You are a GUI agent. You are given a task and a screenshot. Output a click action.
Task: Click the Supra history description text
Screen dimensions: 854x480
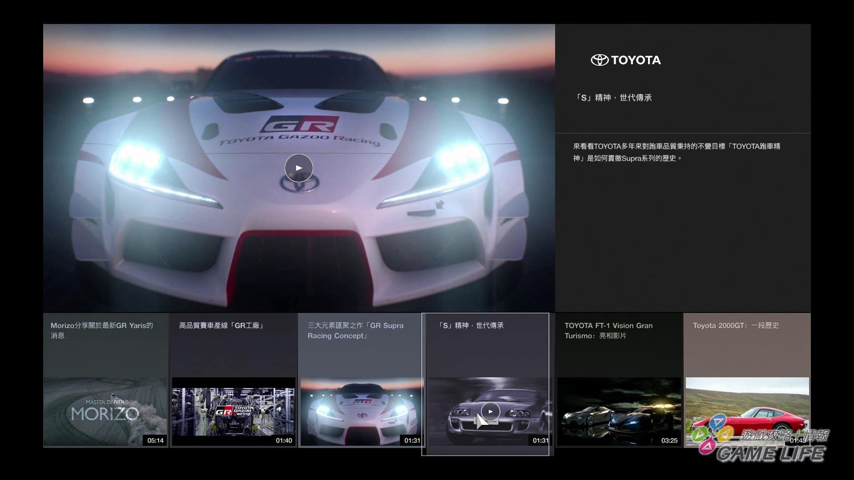(x=676, y=152)
